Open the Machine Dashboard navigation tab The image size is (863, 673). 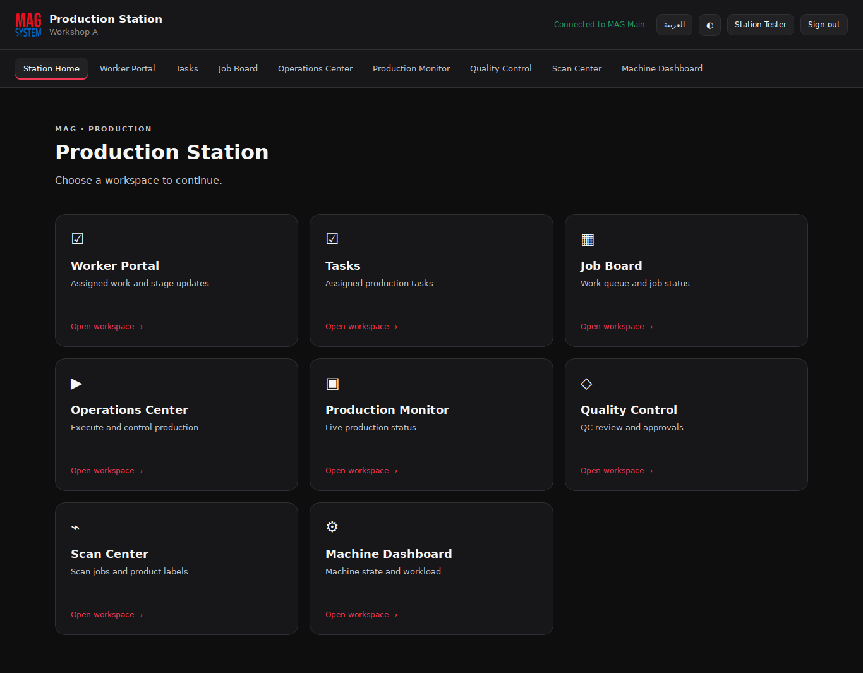pyautogui.click(x=662, y=68)
